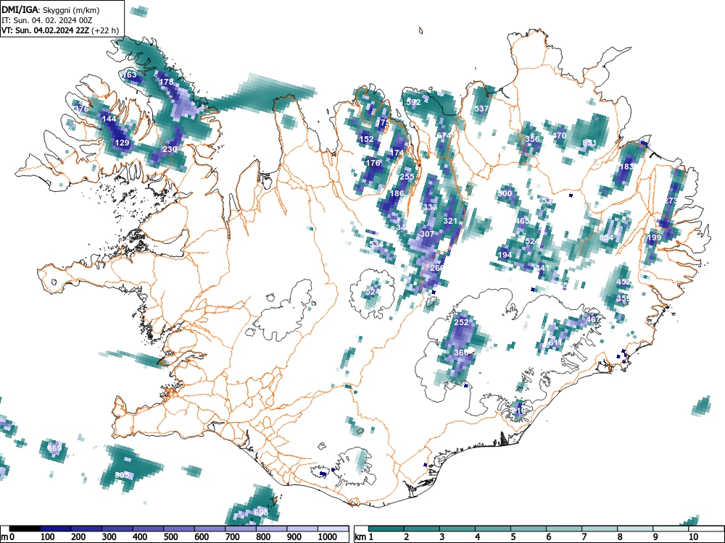Click the '611' map label
Image resolution: width=725 pixels, height=543 pixels.
(555, 342)
